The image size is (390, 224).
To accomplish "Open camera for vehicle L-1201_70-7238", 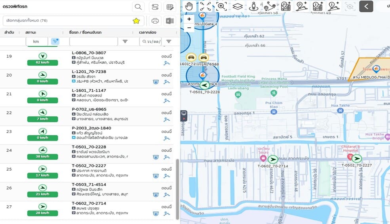I will [156, 82].
